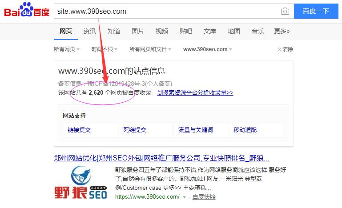Switch to the 图片 tab

pyautogui.click(x=137, y=31)
